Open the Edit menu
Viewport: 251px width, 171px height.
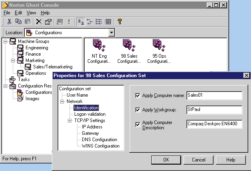click(18, 13)
